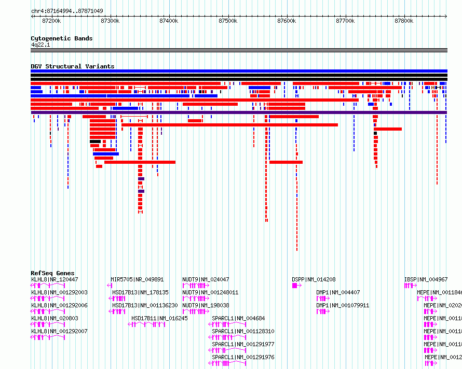Screen dimensions: 462x369
Task: Click the chr4:87164994..87871049 coordinate label
Action: pos(67,11)
